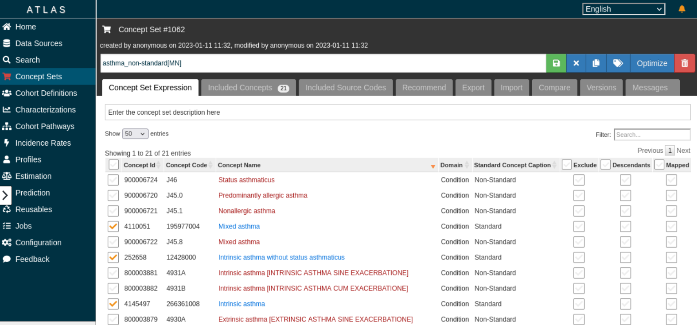
Task: Open the notifications bell icon
Action: pyautogui.click(x=682, y=9)
